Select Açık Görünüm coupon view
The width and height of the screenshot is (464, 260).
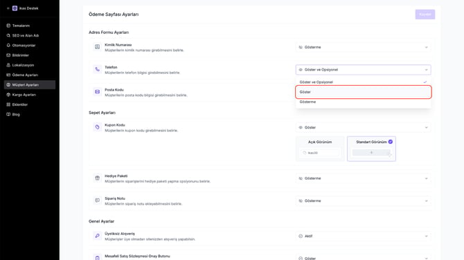pos(320,149)
